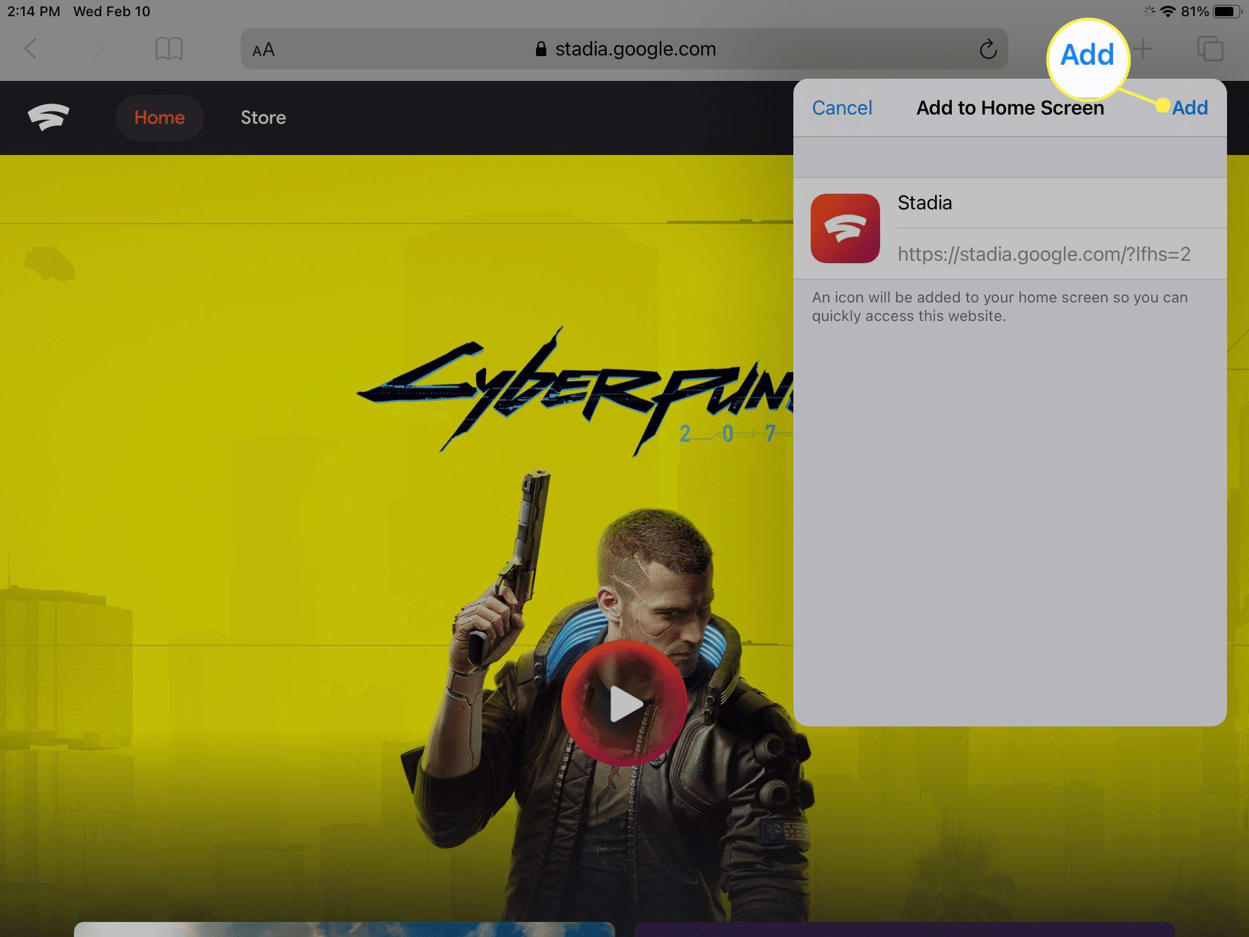Viewport: 1249px width, 937px height.
Task: Click the Wi-Fi status icon
Action: coord(1168,12)
